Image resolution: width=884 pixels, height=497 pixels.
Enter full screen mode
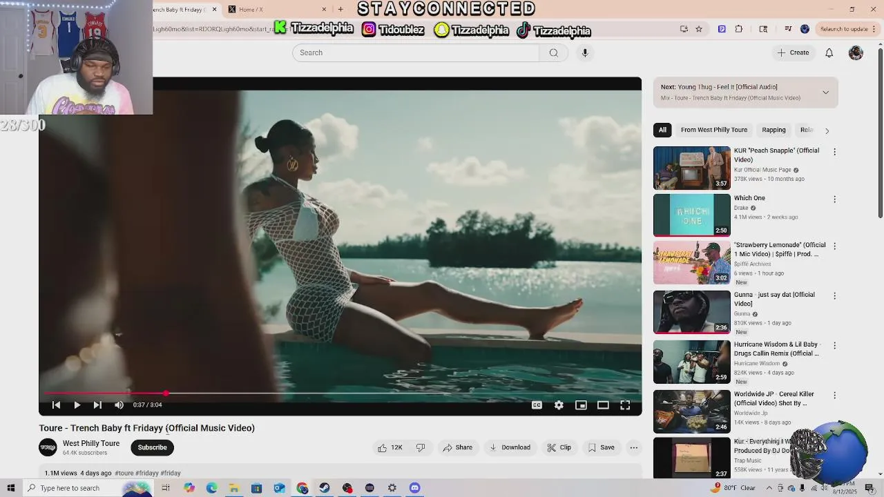[x=625, y=405]
